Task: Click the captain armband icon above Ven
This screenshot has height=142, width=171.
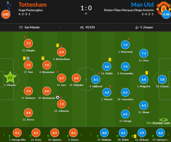Action: pyautogui.click(x=28, y=58)
